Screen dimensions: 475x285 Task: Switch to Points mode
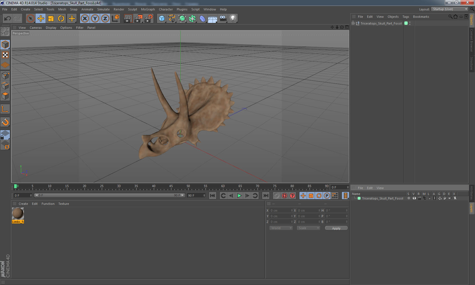click(x=5, y=76)
